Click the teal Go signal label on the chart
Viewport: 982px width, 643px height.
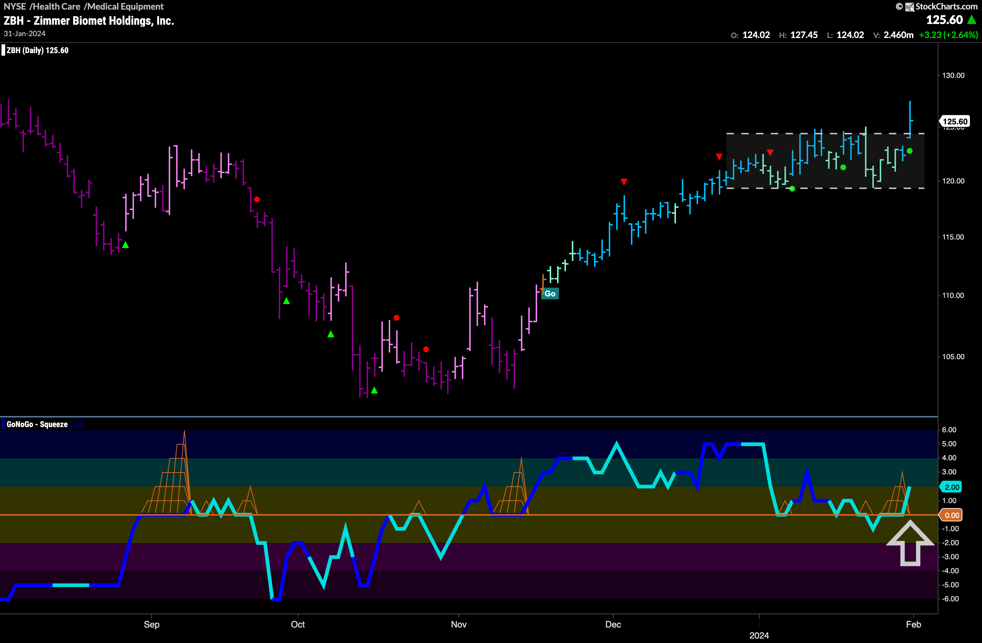click(x=550, y=294)
